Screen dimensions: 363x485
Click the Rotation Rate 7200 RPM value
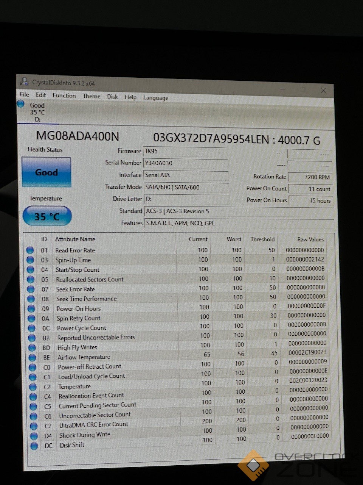[310, 177]
